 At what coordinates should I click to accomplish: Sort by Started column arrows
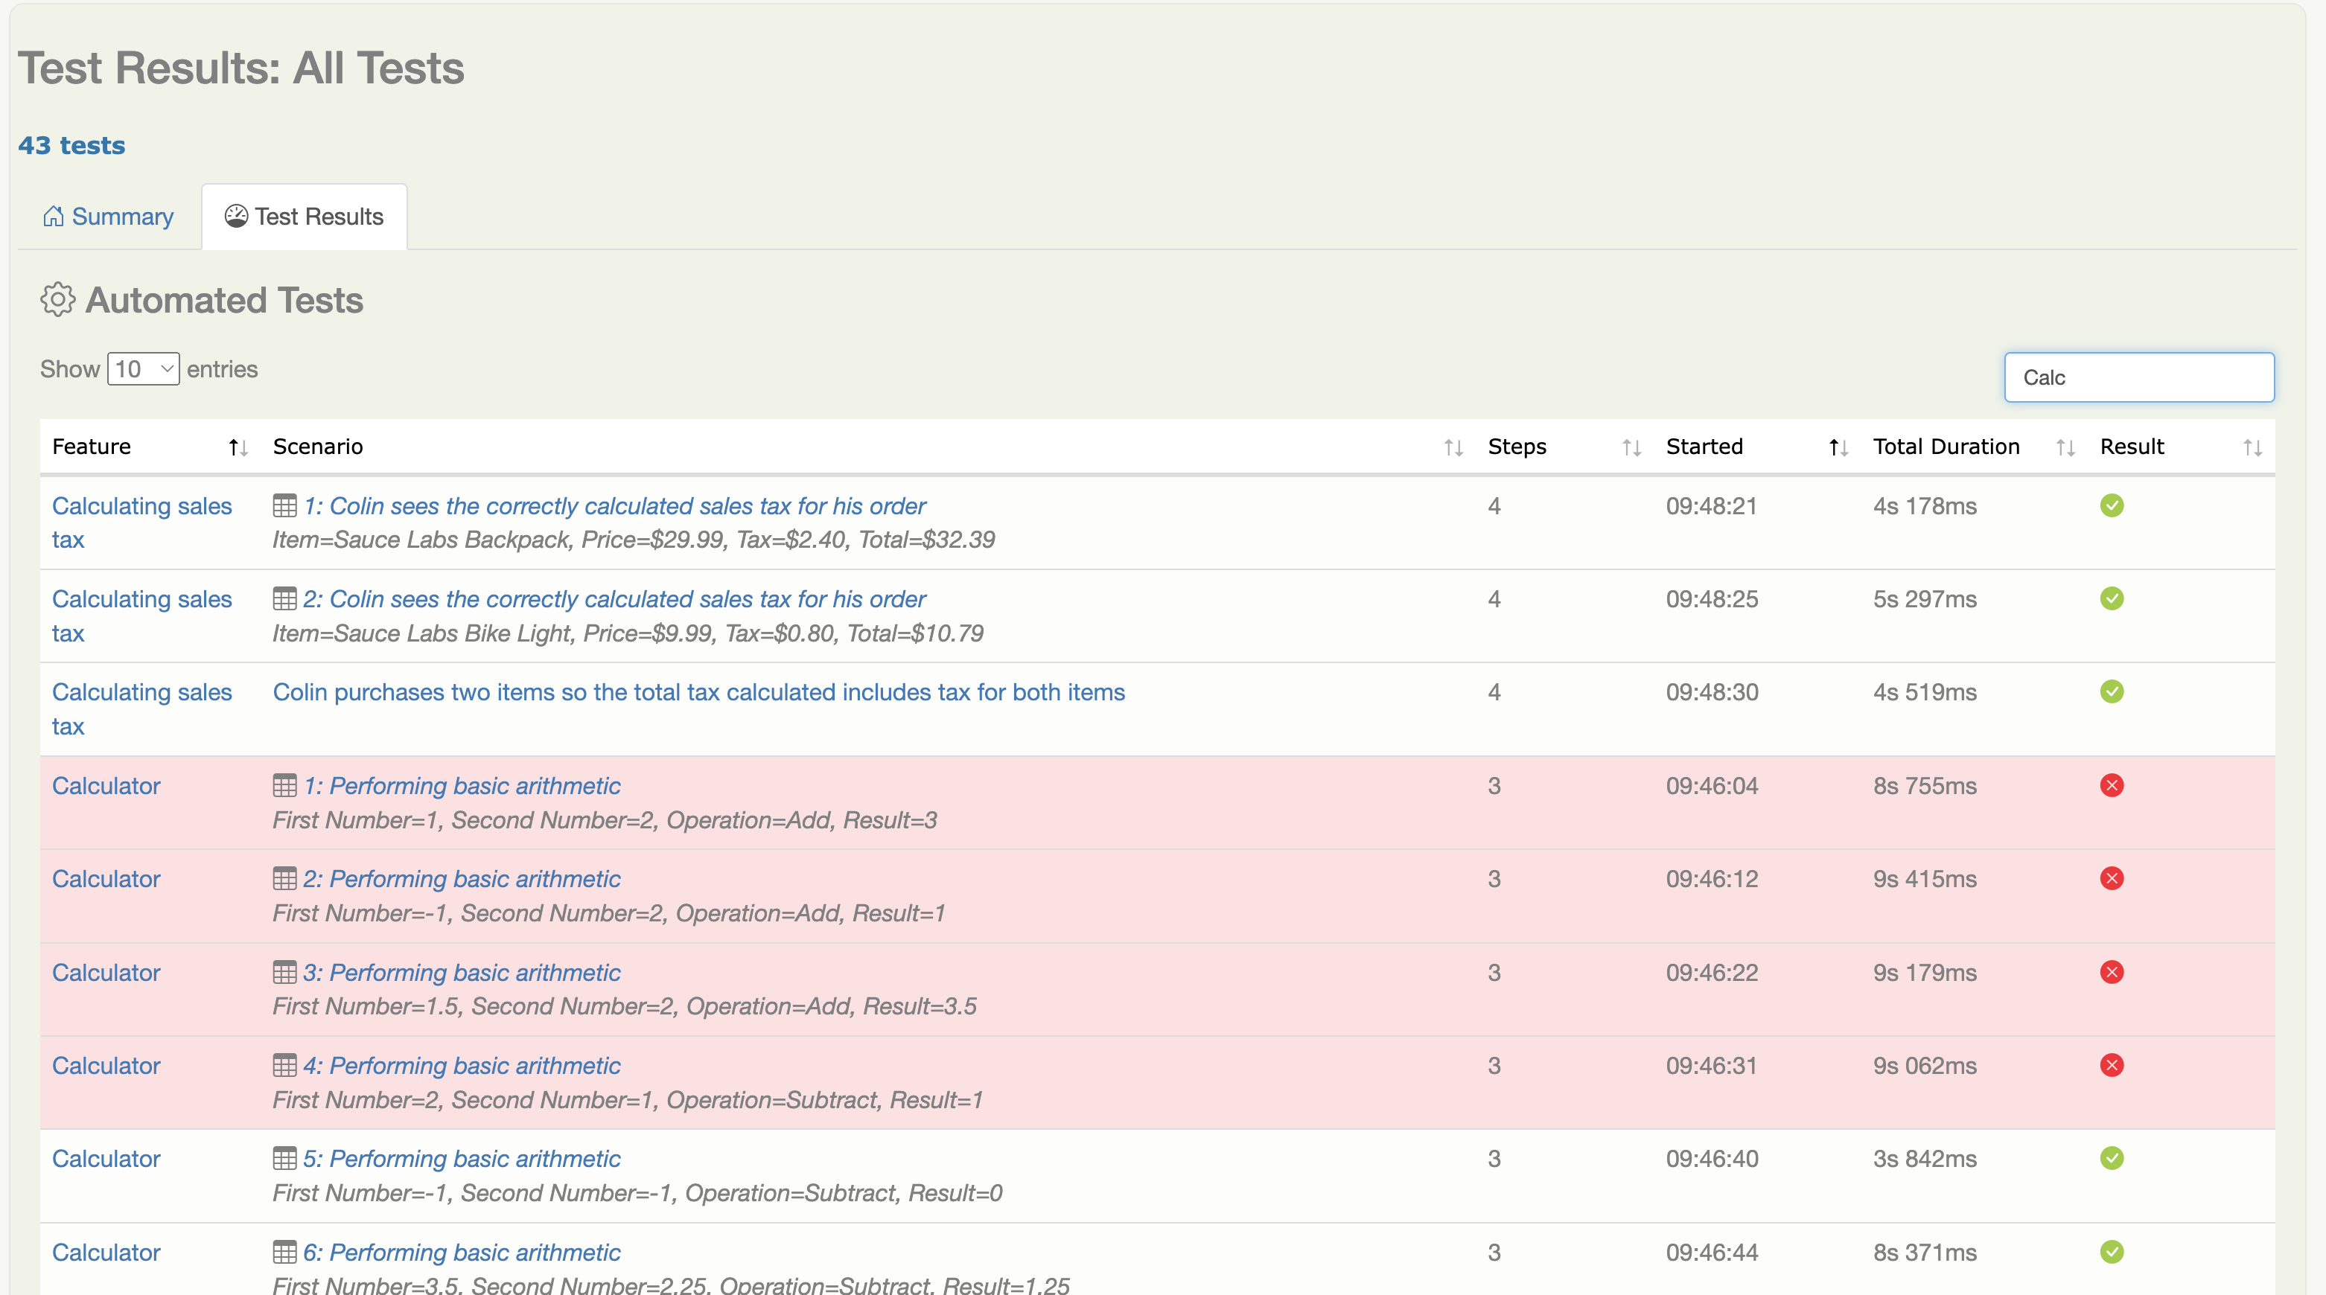point(1838,447)
